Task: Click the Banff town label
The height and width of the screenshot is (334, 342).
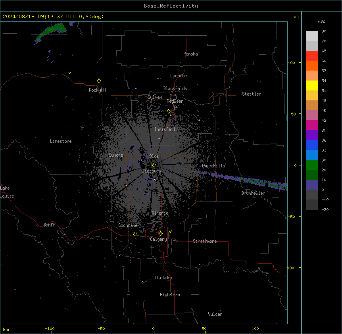Action: [x=49, y=225]
